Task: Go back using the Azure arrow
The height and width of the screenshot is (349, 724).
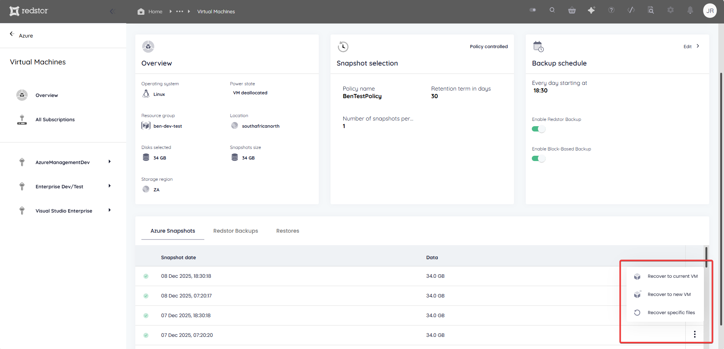Action: (x=12, y=34)
